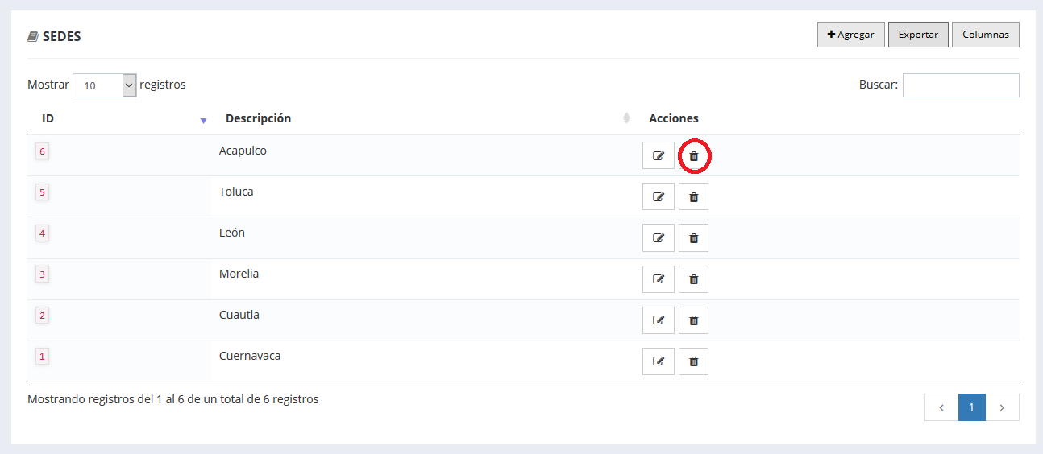Edit the Morelia record
The height and width of the screenshot is (454, 1043).
pyautogui.click(x=659, y=279)
